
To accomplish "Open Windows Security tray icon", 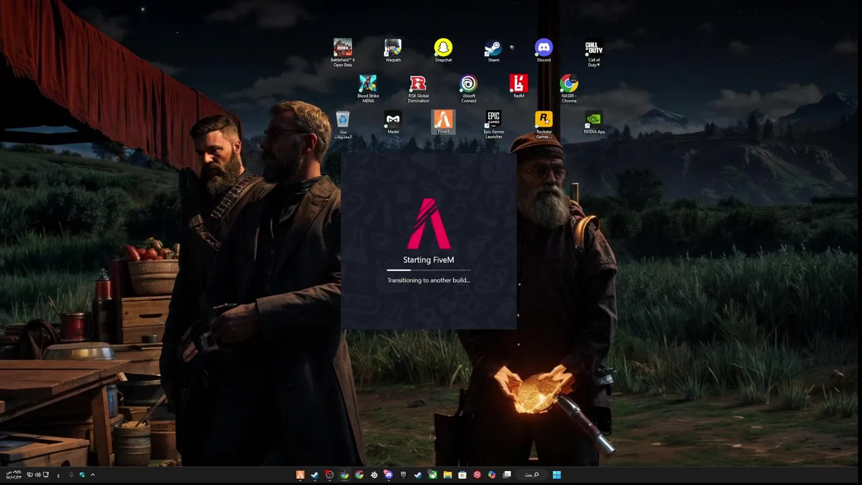I will 82,475.
